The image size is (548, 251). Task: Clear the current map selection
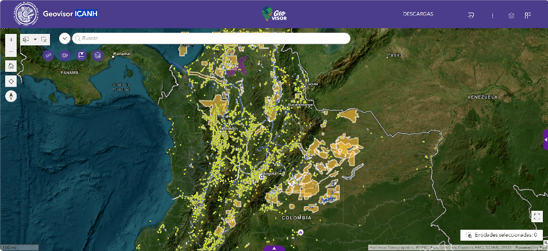click(44, 40)
